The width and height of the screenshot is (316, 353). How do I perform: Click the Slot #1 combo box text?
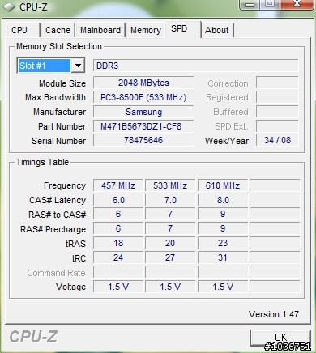point(44,66)
